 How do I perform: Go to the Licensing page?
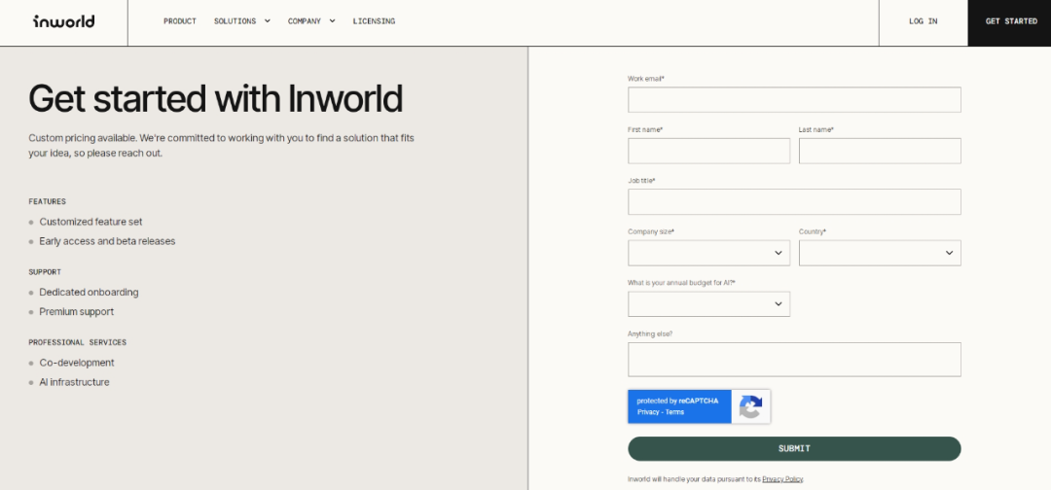pyautogui.click(x=374, y=21)
